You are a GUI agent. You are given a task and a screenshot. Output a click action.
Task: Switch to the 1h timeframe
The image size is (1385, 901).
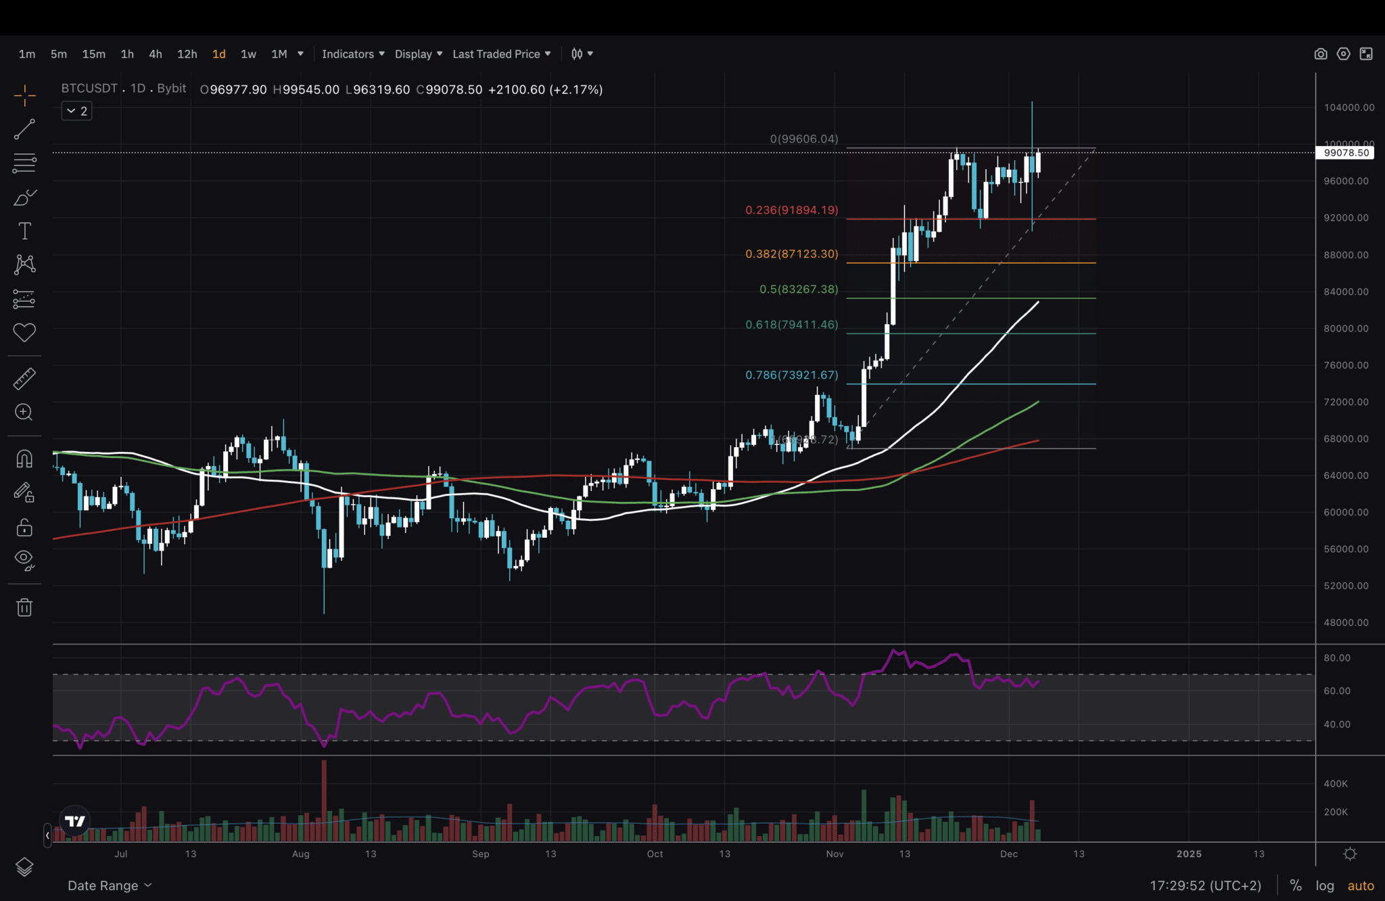pyautogui.click(x=127, y=54)
